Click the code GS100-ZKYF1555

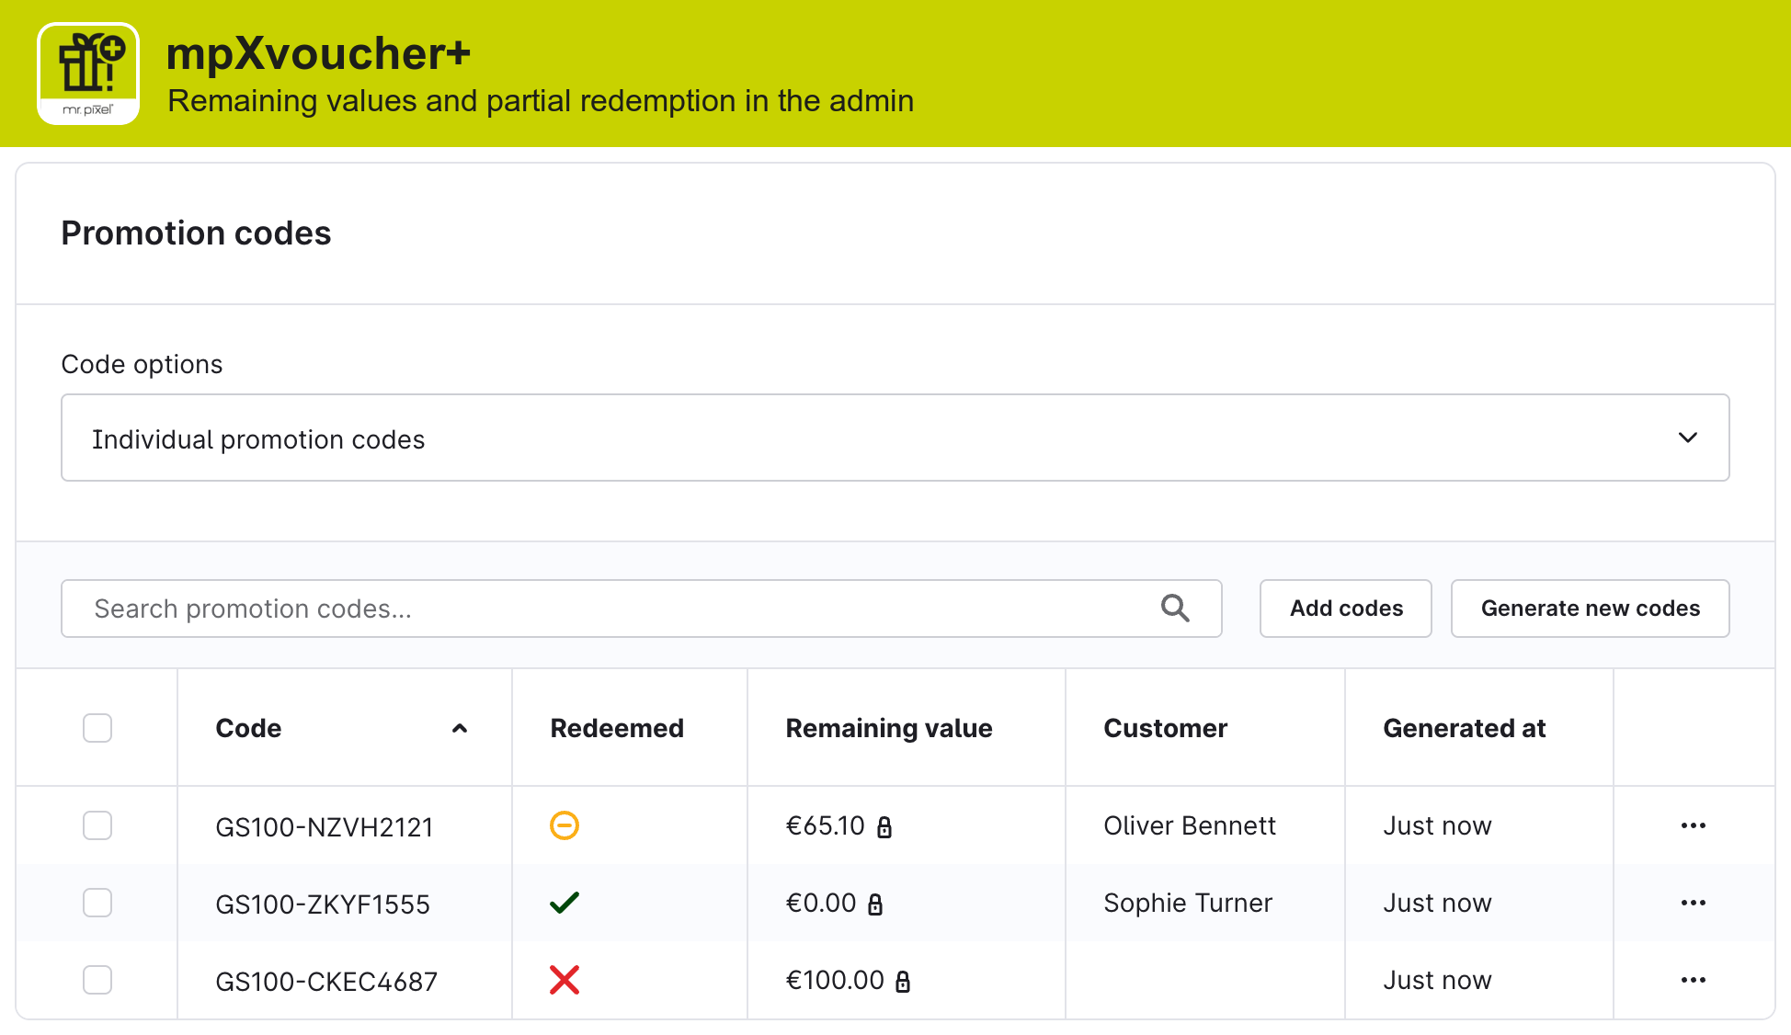[323, 904]
